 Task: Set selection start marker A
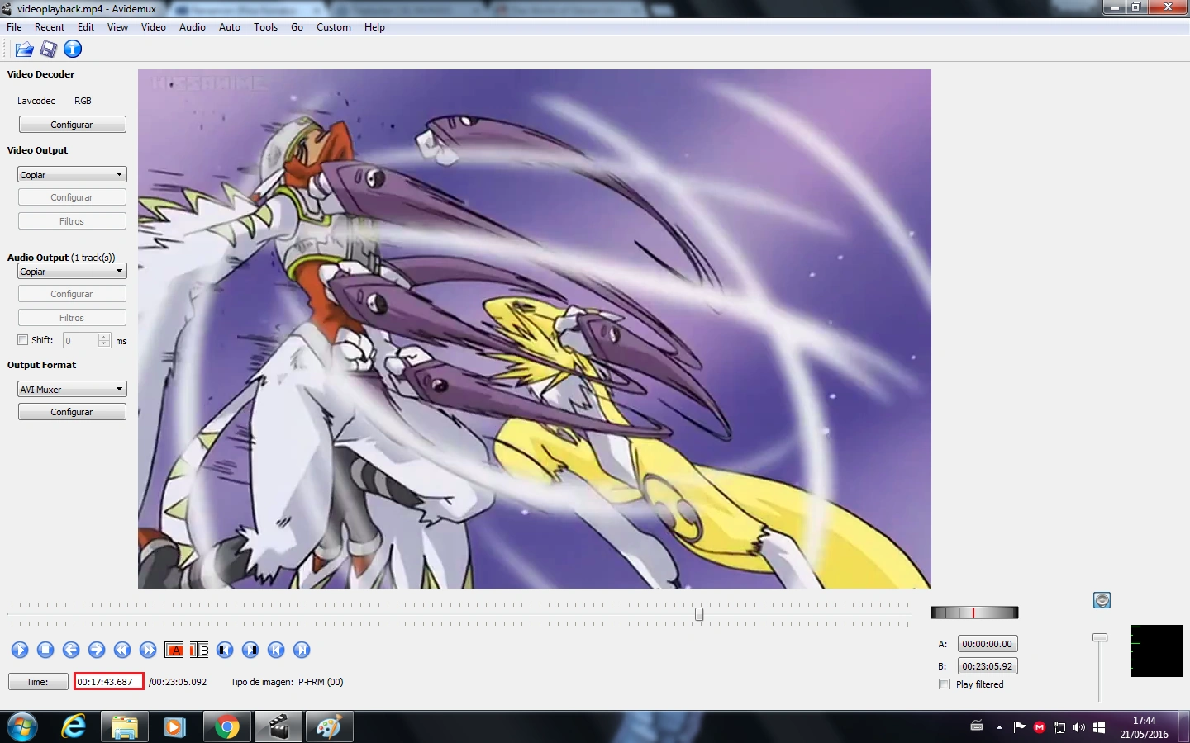(x=174, y=650)
